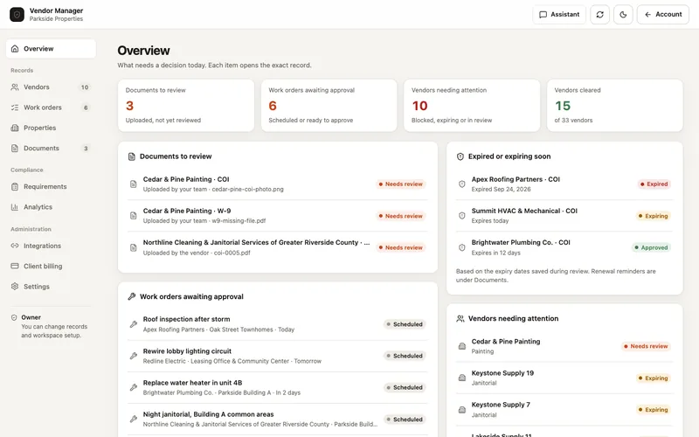699x437 pixels.
Task: Open Cedar & Pine Painting COI document
Action: 277,184
